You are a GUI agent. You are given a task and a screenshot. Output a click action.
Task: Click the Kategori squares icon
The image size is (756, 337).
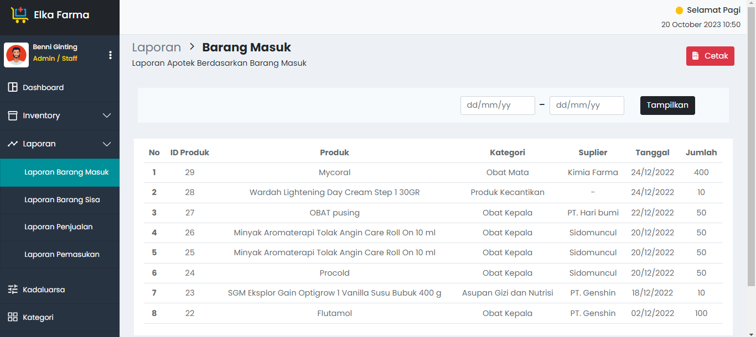coord(13,317)
